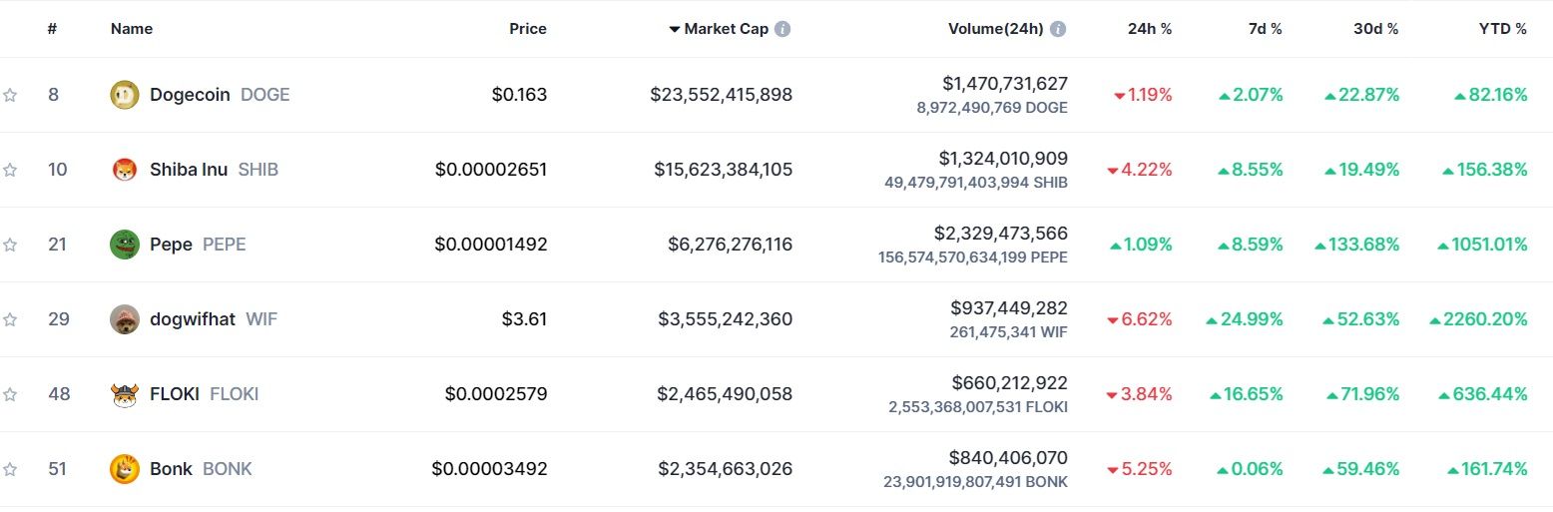Screen dimensions: 1553x512
Task: Click the Shiba Inu coin logo
Action: tap(125, 170)
